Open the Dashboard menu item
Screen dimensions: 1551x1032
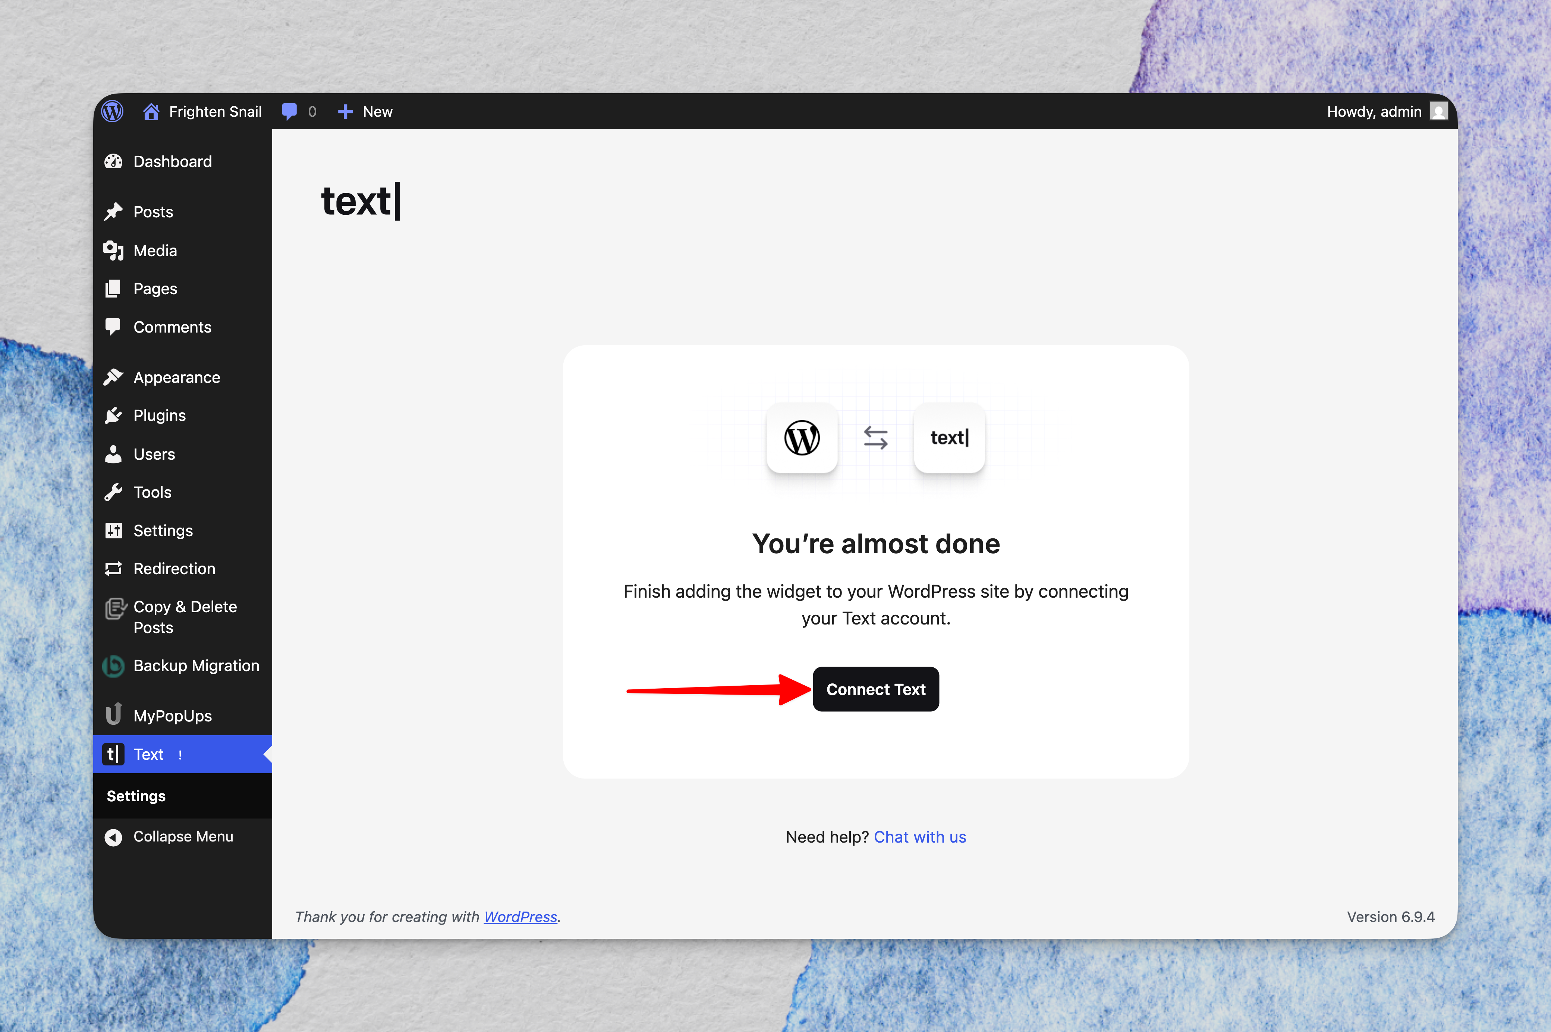coord(182,161)
